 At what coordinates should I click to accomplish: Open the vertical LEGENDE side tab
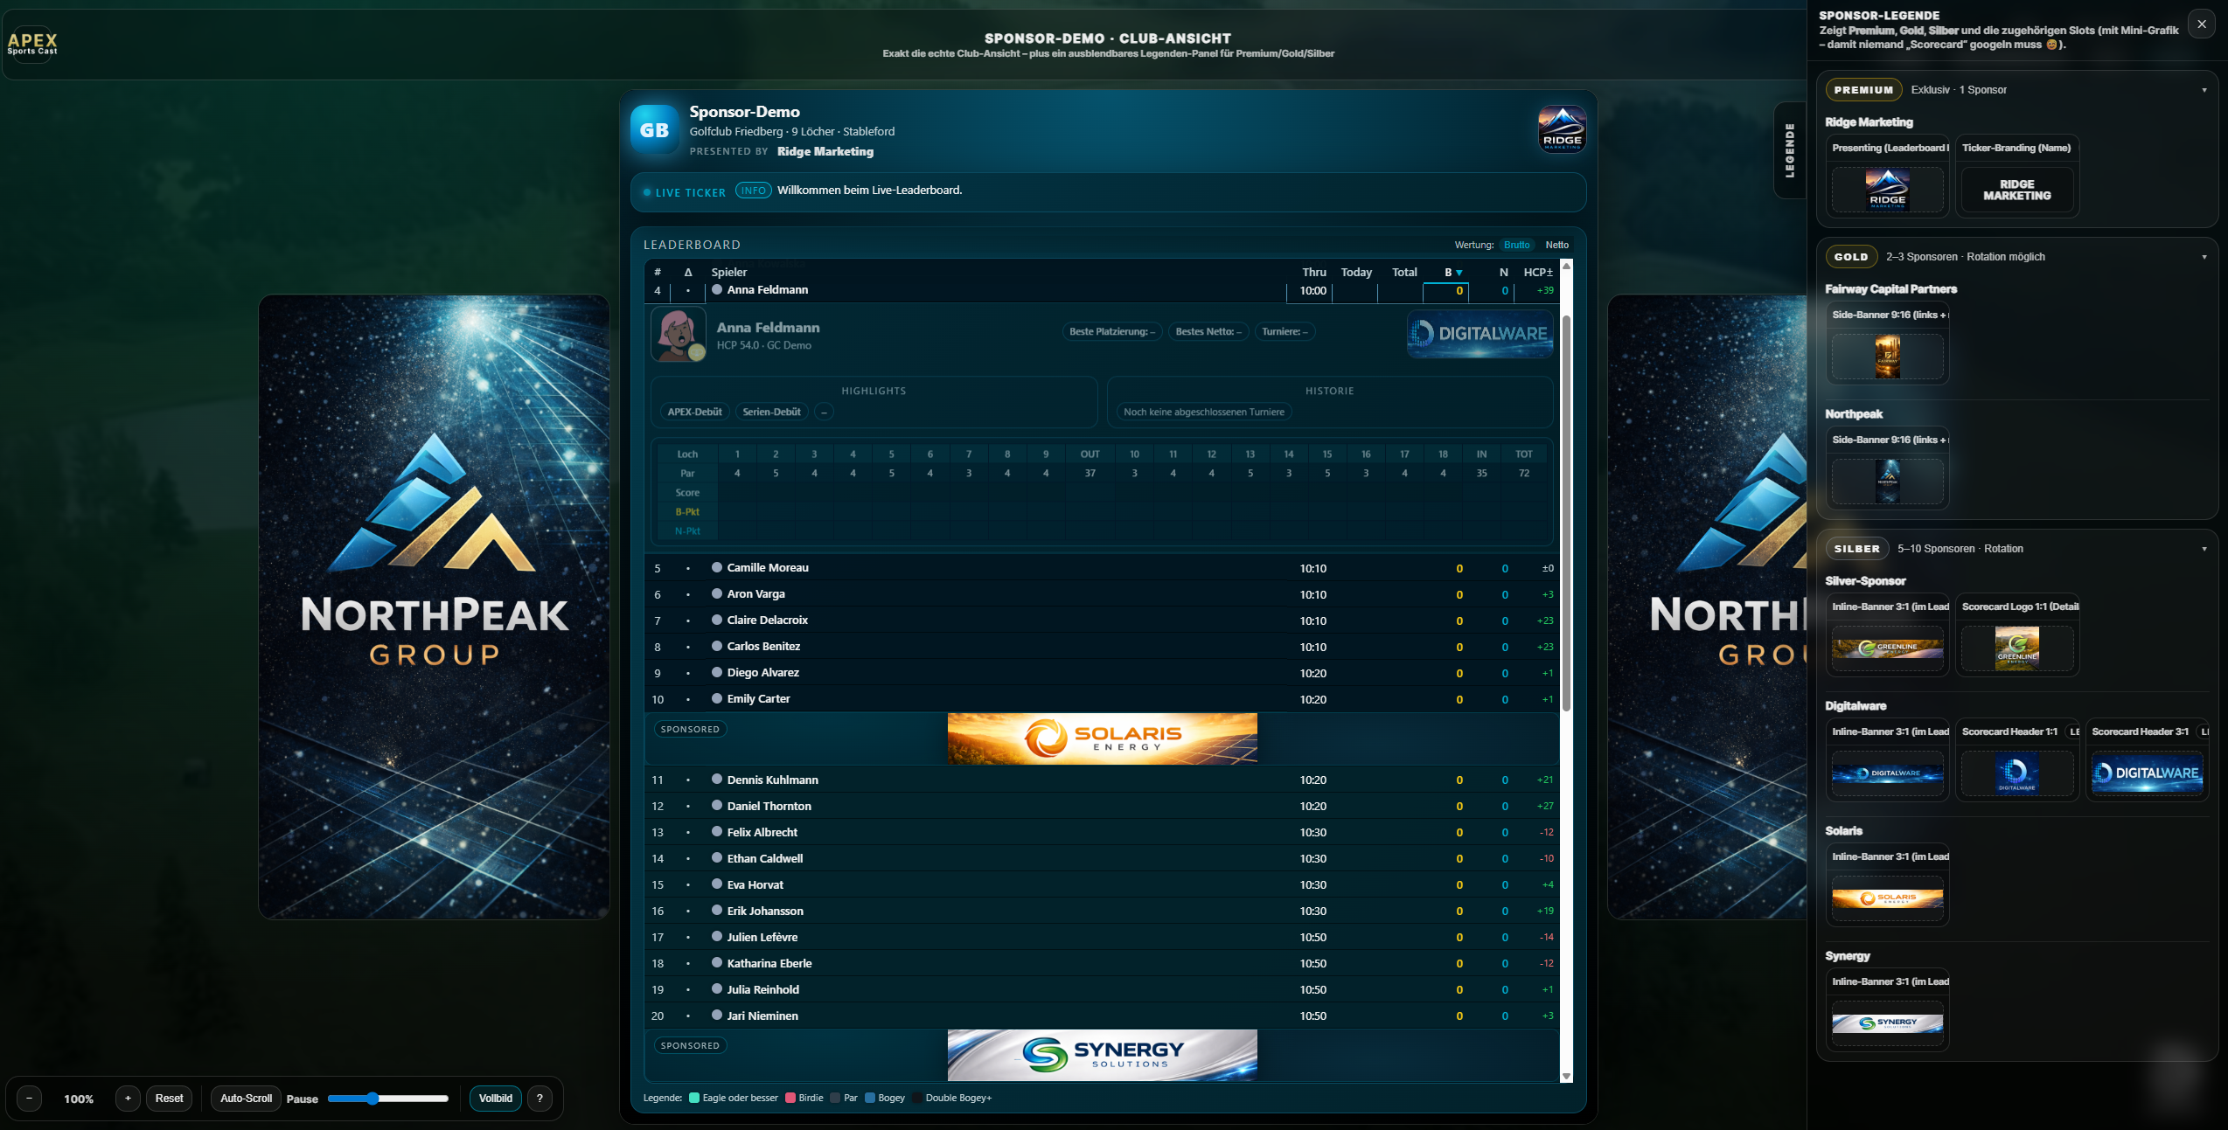pos(1789,150)
